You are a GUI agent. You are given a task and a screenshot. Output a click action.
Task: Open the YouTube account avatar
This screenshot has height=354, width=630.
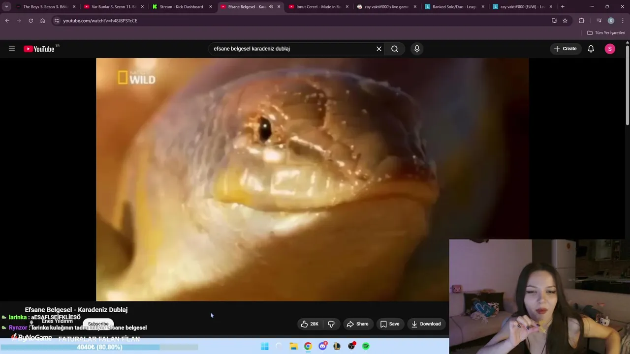610,49
